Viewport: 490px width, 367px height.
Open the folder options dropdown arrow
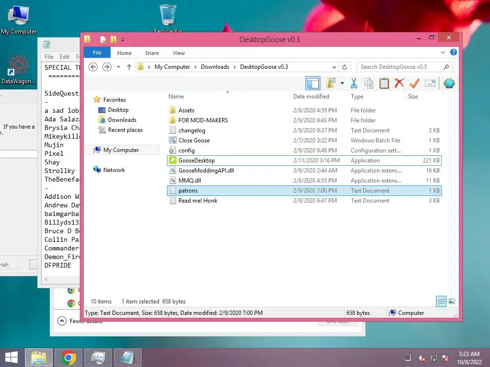click(x=343, y=83)
